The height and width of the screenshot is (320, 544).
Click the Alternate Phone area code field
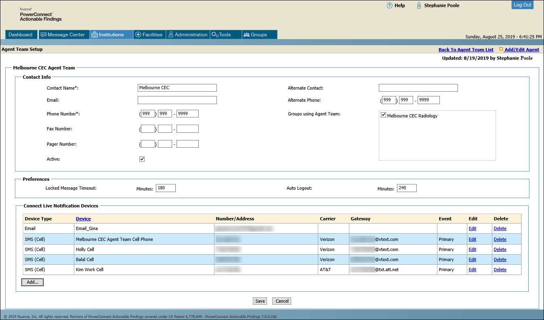pos(389,100)
